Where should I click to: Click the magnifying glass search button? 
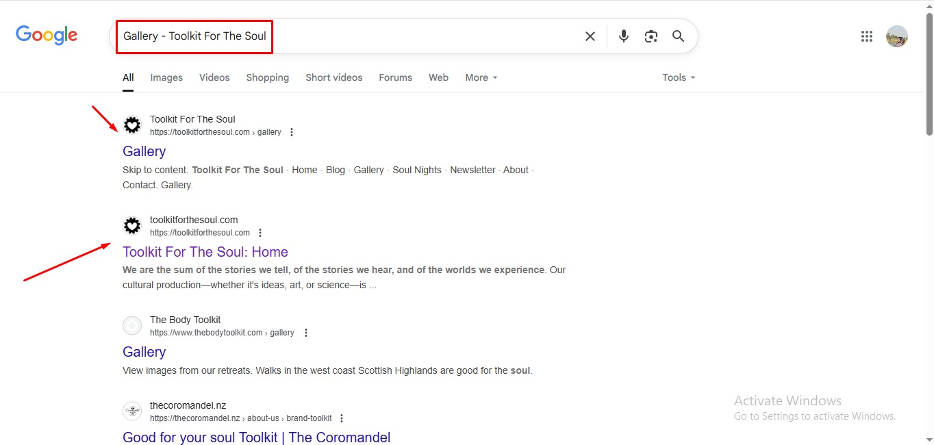678,36
